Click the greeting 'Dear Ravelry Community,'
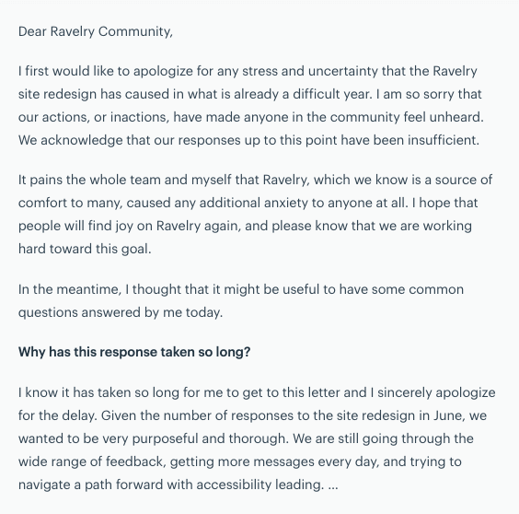Viewport: 519px width, 514px height. [x=96, y=32]
